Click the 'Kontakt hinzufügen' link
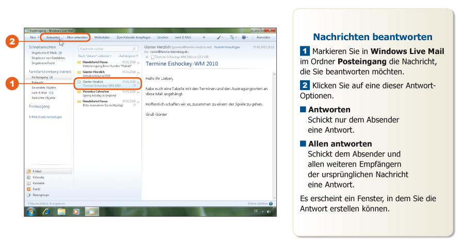The width and height of the screenshot is (464, 247). pos(227,47)
